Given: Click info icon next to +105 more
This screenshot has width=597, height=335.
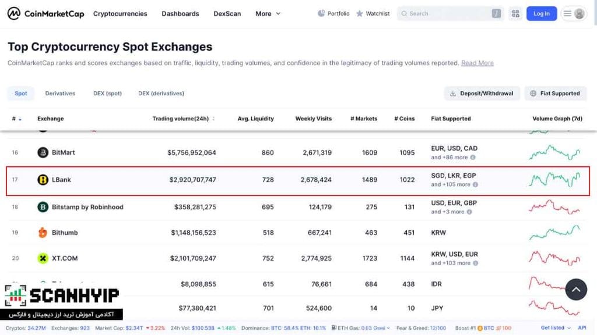Looking at the screenshot, I should [475, 184].
